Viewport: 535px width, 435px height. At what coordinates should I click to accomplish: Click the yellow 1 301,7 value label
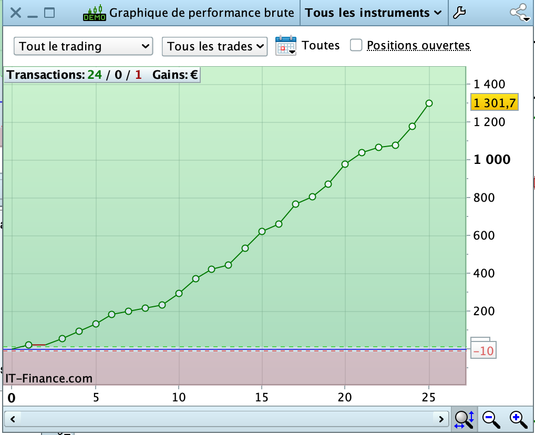pos(495,102)
